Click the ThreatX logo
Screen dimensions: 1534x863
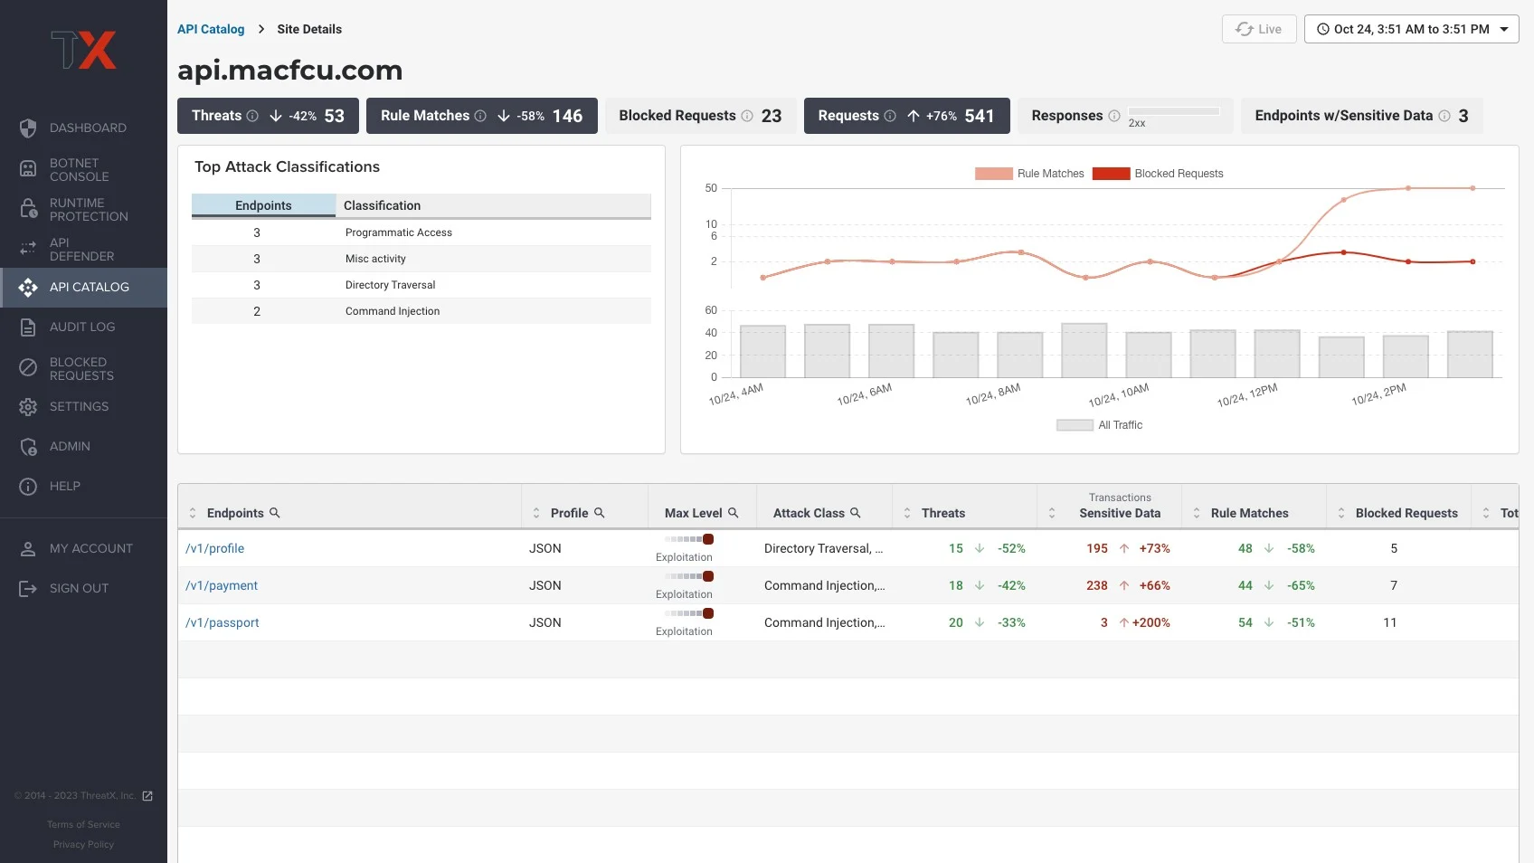click(x=83, y=50)
